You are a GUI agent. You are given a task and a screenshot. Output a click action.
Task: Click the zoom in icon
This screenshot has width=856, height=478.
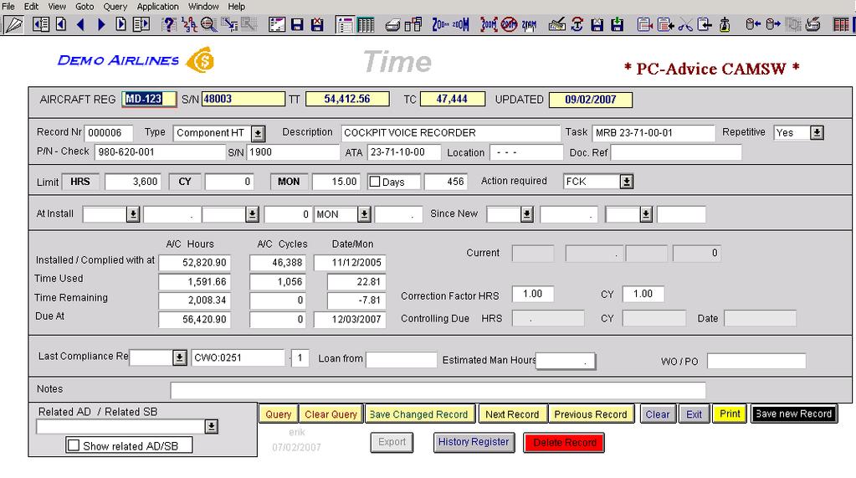[461, 24]
